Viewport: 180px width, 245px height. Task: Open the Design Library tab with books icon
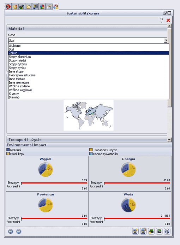(x=22, y=7)
